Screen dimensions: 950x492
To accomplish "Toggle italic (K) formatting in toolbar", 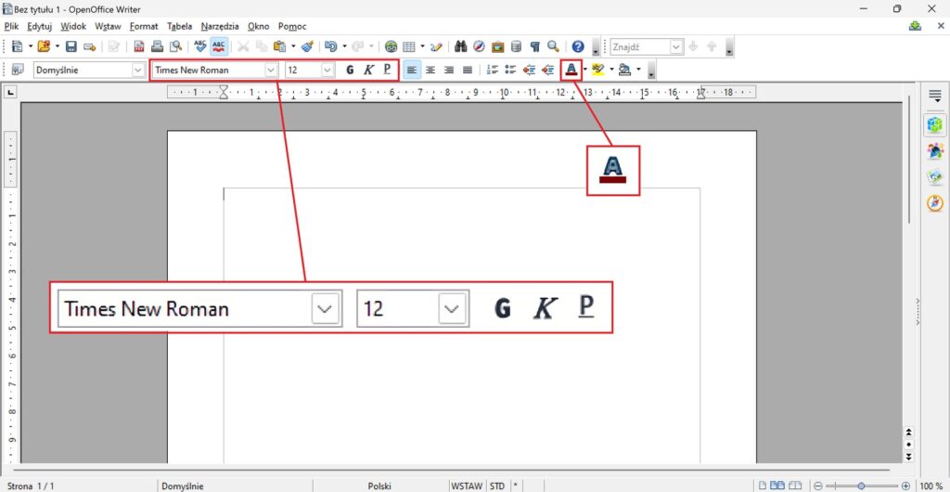I will 368,70.
